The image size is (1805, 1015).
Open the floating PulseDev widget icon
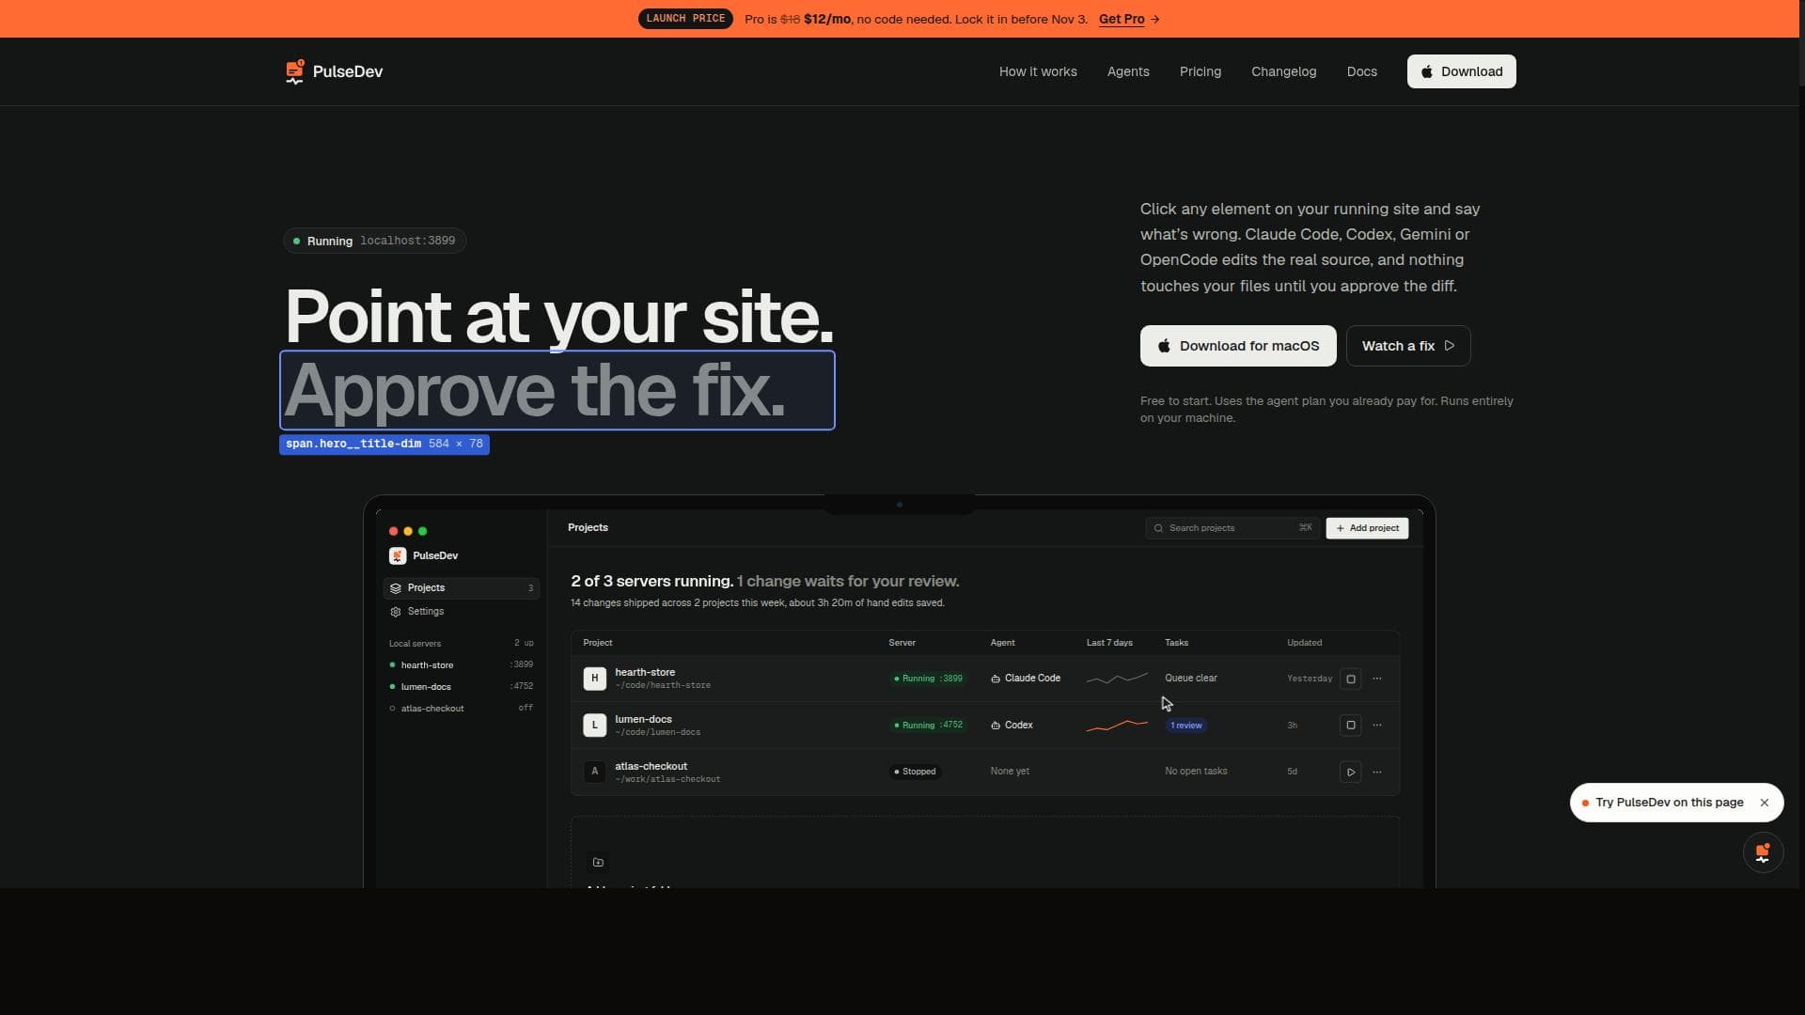pos(1763,852)
